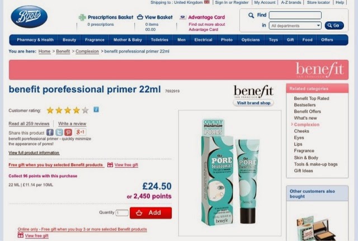Click the Prescriptions Basket cross icon
The height and width of the screenshot is (241, 358).
(82, 17)
